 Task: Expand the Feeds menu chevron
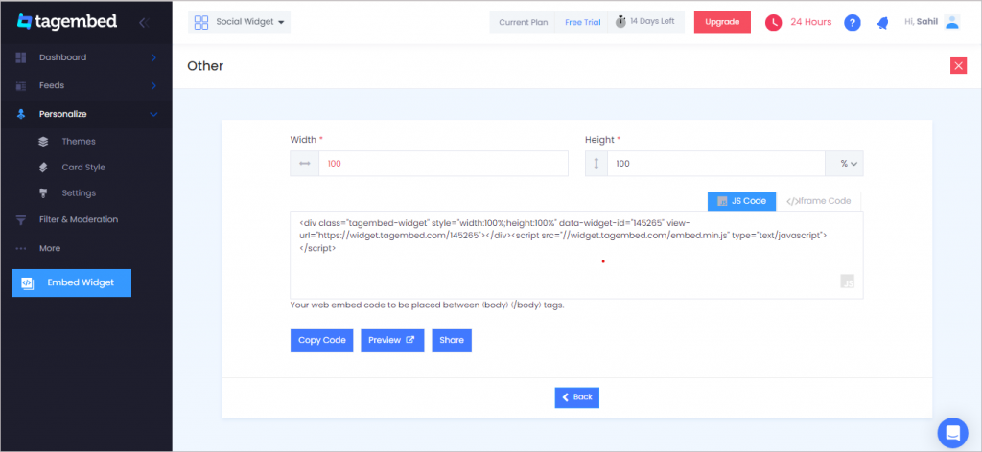(153, 85)
